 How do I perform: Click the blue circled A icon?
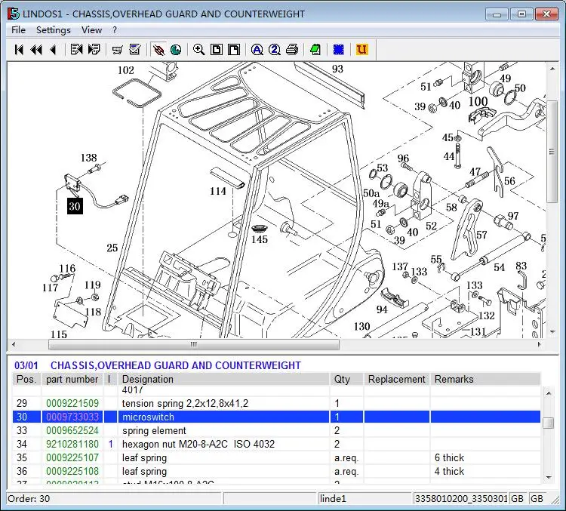point(257,50)
